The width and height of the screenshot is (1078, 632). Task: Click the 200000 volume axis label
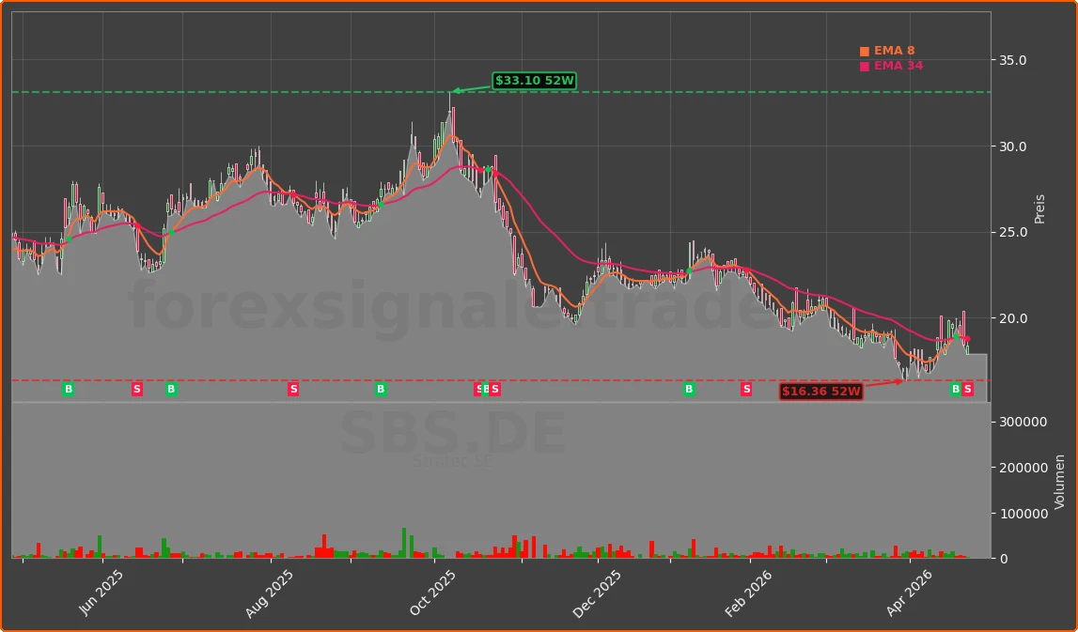pyautogui.click(x=1023, y=468)
